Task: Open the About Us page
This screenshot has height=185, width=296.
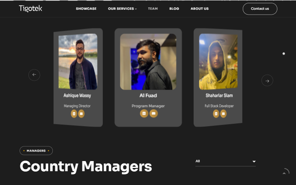Action: (199, 9)
